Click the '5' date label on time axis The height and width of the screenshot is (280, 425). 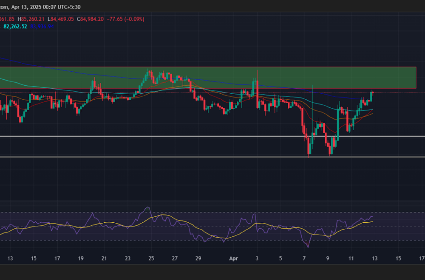[280, 259]
